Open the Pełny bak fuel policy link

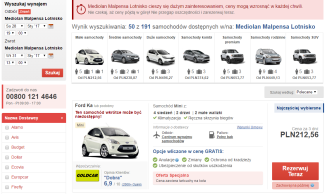(x=225, y=137)
